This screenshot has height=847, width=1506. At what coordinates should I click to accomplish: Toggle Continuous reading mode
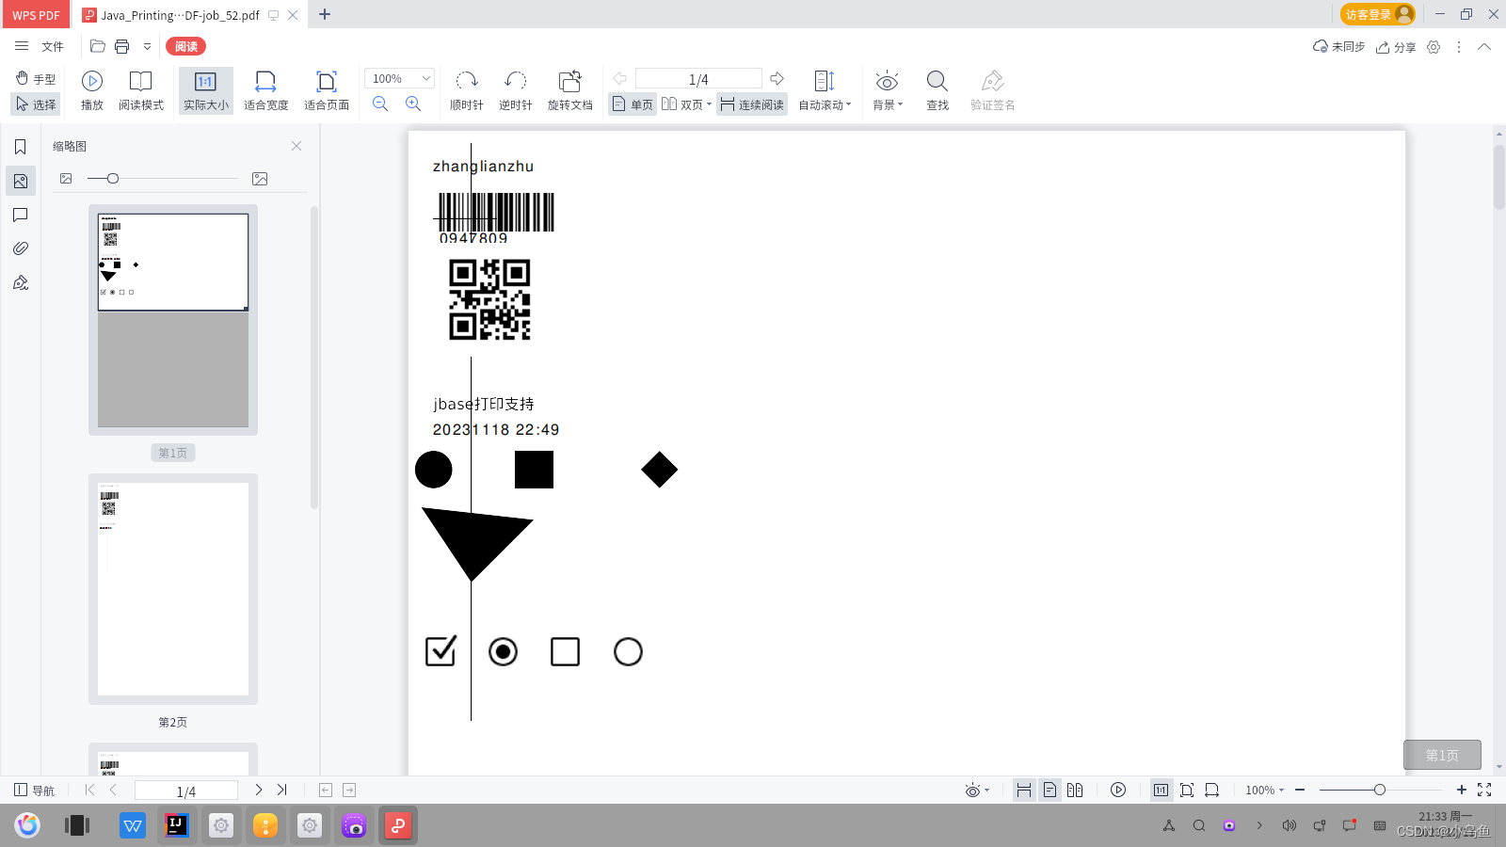point(752,104)
